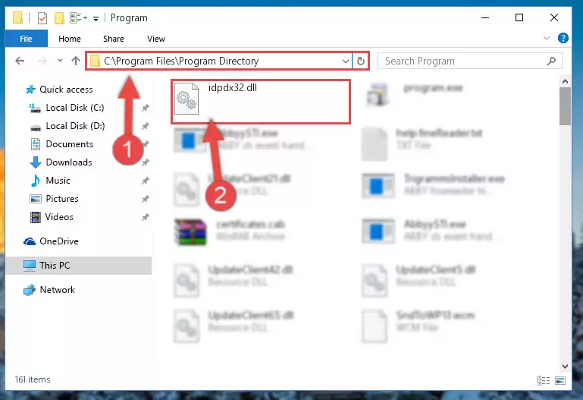This screenshot has width=583, height=400.
Task: Open the Customize Quick Access Toolbar dropdown
Action: click(x=96, y=18)
